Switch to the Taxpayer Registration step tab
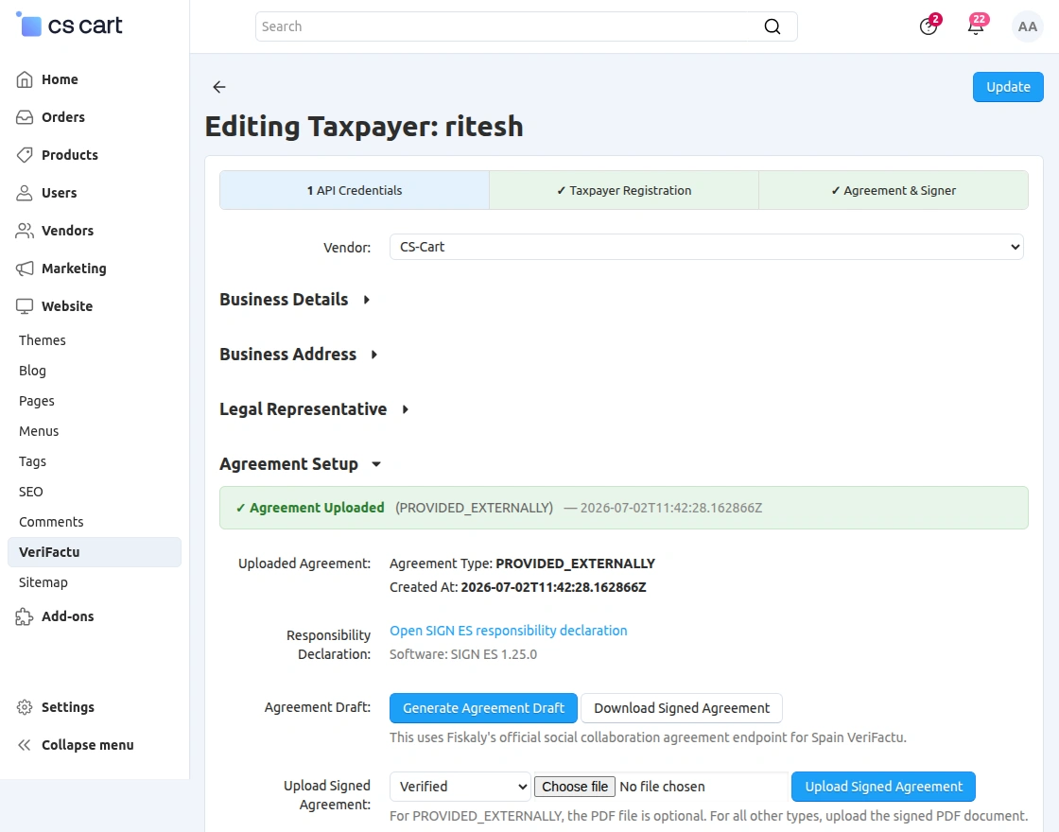The height and width of the screenshot is (832, 1059). pyautogui.click(x=624, y=190)
